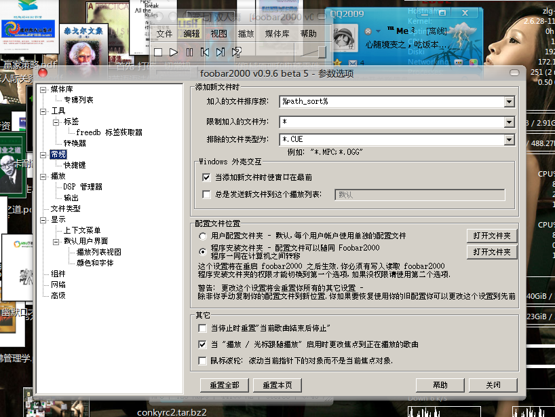The width and height of the screenshot is (555, 417).
Task: Select 专辑列表 in the settings tree
Action: coord(79,100)
